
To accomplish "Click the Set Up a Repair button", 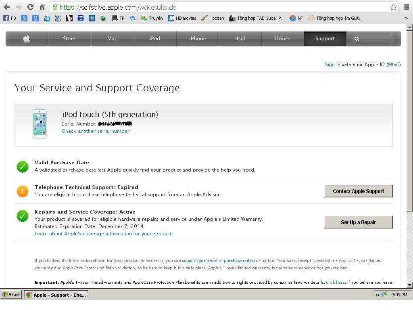I will point(359,222).
